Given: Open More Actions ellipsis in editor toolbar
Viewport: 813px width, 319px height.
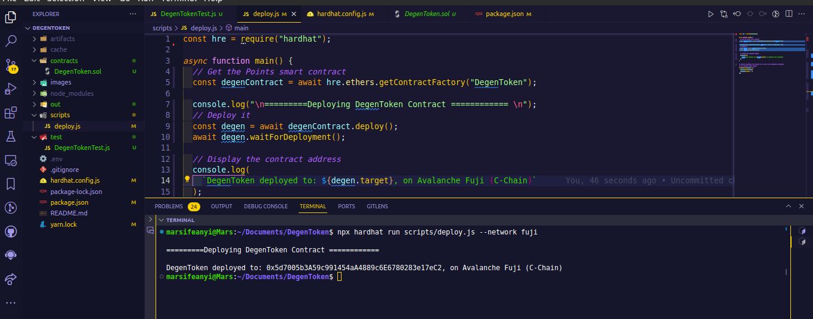Looking at the screenshot, I should click(802, 14).
